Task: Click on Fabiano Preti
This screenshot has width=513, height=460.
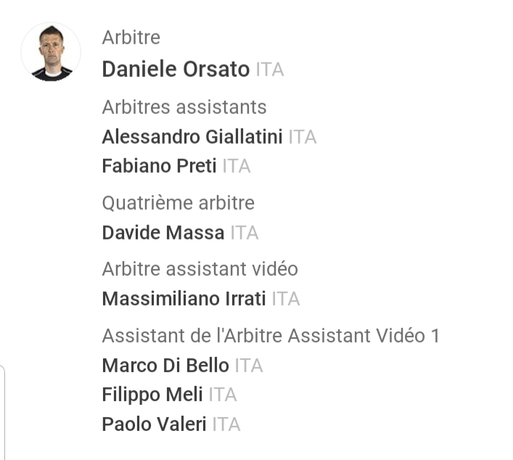Action: 159,166
